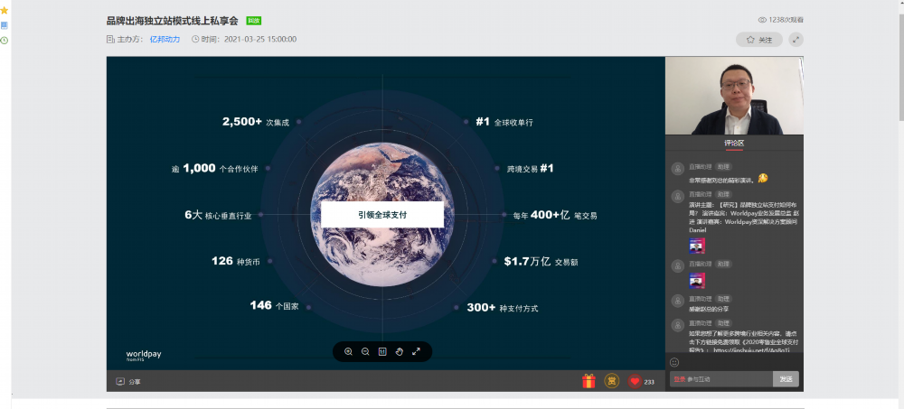The width and height of the screenshot is (904, 409).
Task: Click the 赏 reward coin icon
Action: point(612,381)
